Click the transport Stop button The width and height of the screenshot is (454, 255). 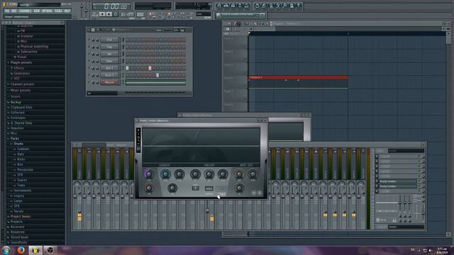pyautogui.click(x=109, y=14)
